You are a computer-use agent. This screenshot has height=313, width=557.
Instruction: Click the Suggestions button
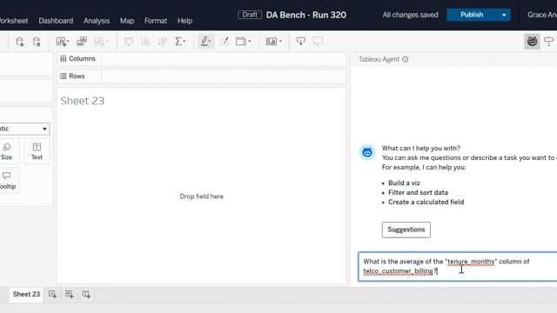click(x=406, y=230)
